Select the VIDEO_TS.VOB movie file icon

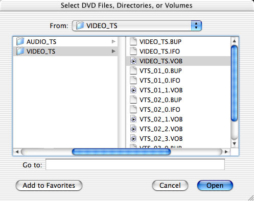click(133, 61)
